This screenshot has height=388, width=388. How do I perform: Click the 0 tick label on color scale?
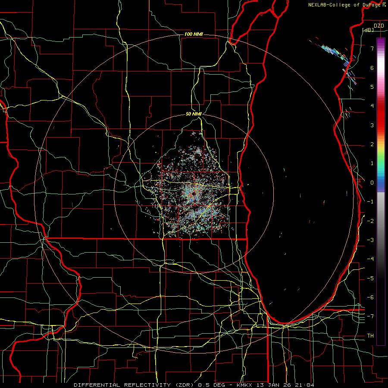pyautogui.click(x=372, y=183)
